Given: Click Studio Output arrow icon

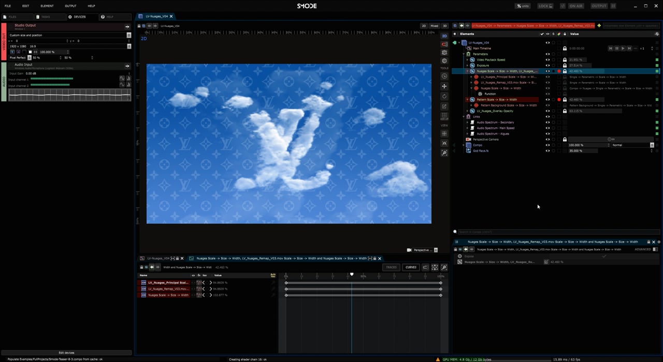Looking at the screenshot, I should (x=127, y=26).
